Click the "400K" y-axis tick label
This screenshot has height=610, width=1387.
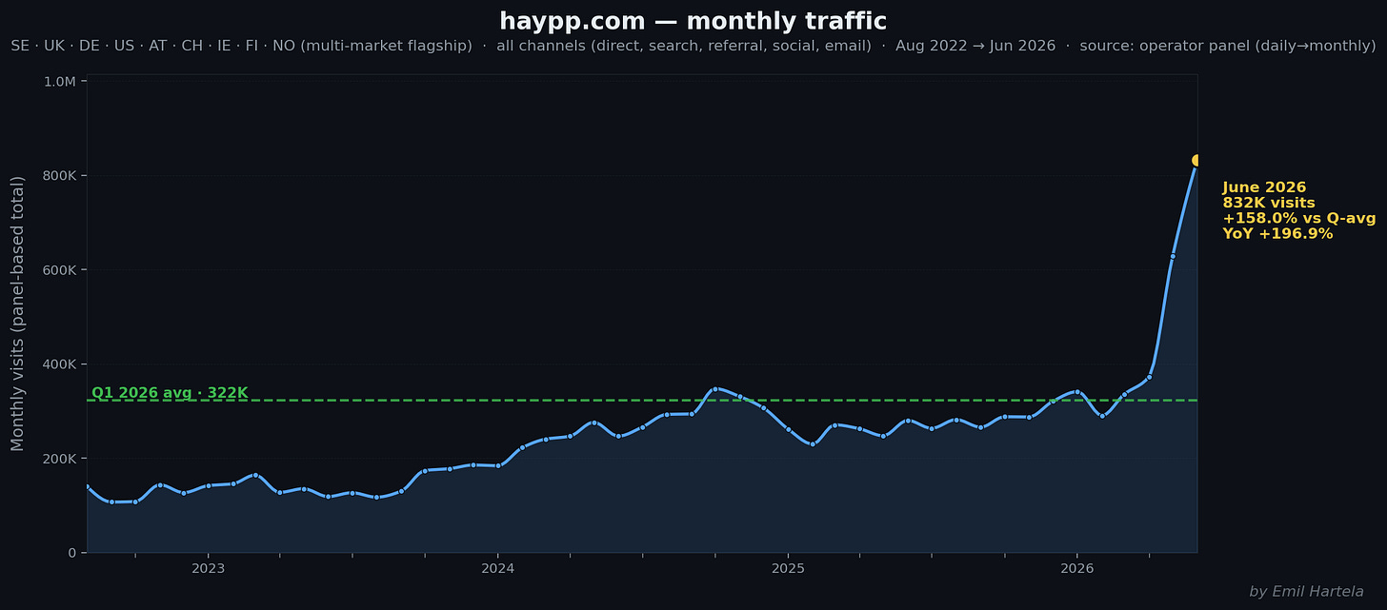click(x=60, y=364)
